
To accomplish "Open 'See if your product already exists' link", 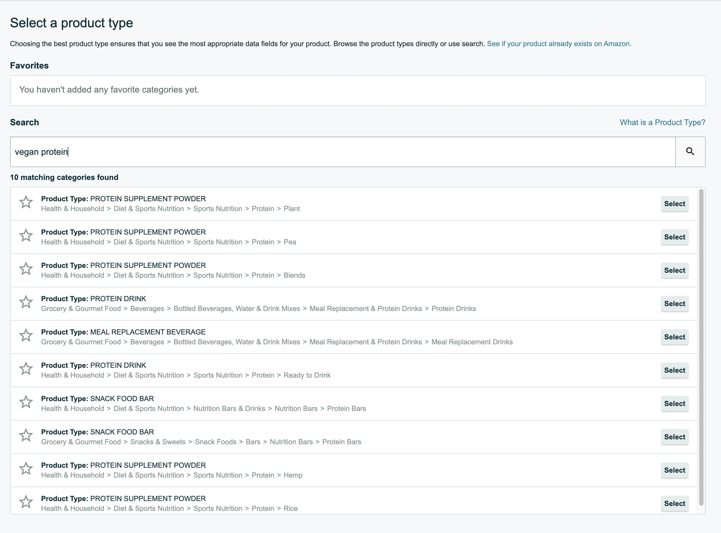I will [559, 44].
